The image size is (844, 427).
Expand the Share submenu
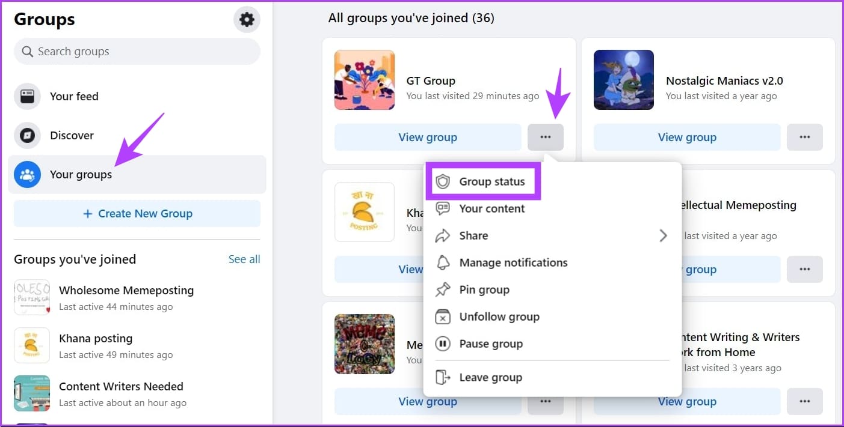[474, 235]
